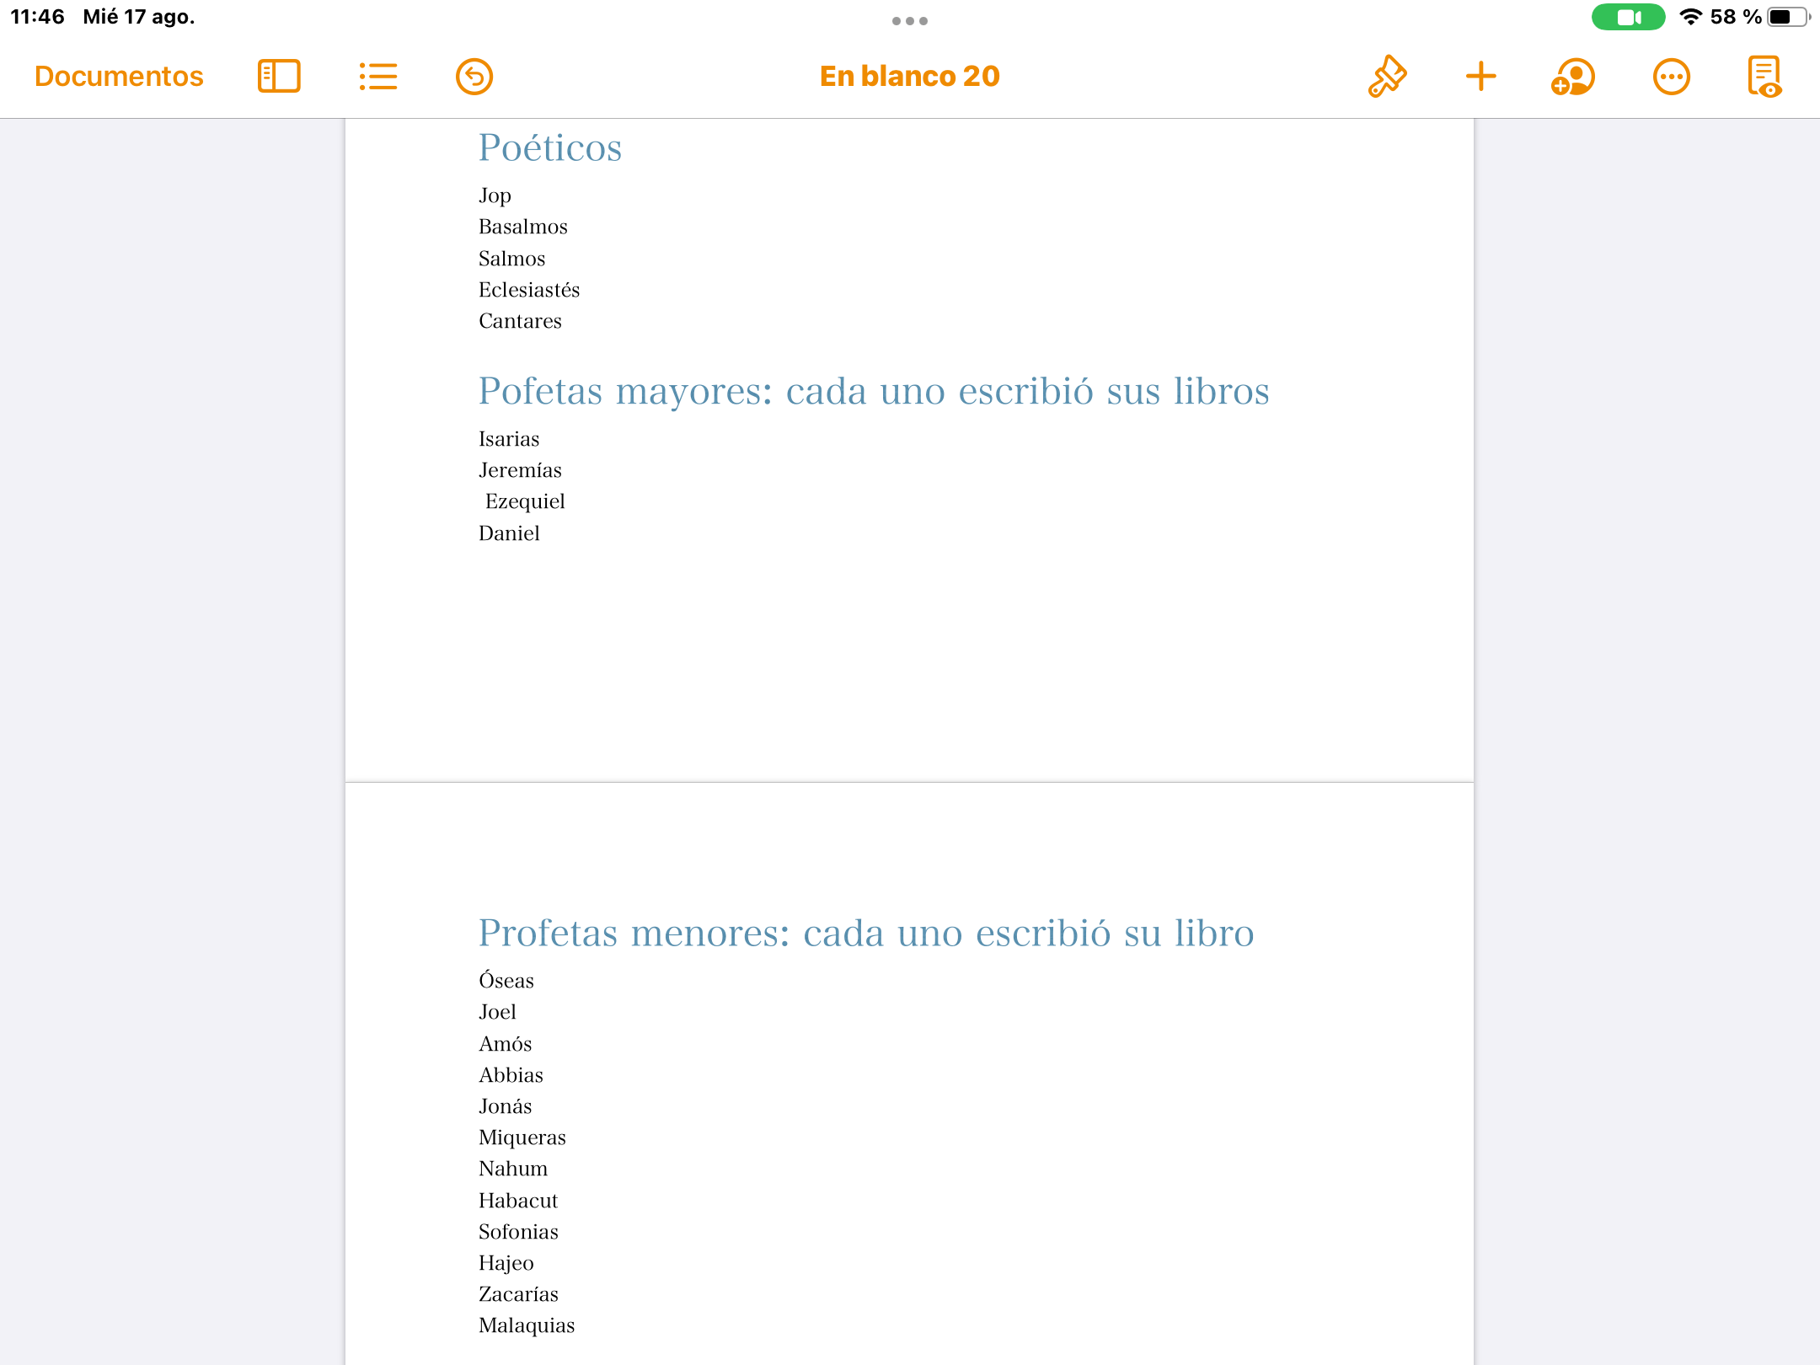This screenshot has height=1365, width=1820.
Task: Tap the line Eclesiastés
Action: tap(529, 290)
